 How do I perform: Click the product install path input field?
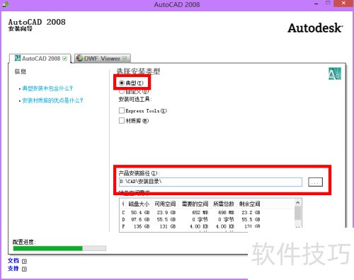click(210, 182)
